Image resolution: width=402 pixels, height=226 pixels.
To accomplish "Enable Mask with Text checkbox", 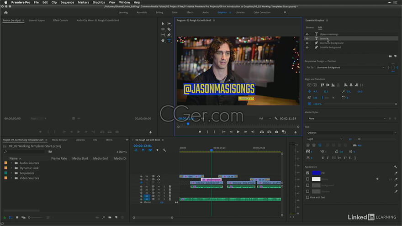I will (x=307, y=197).
